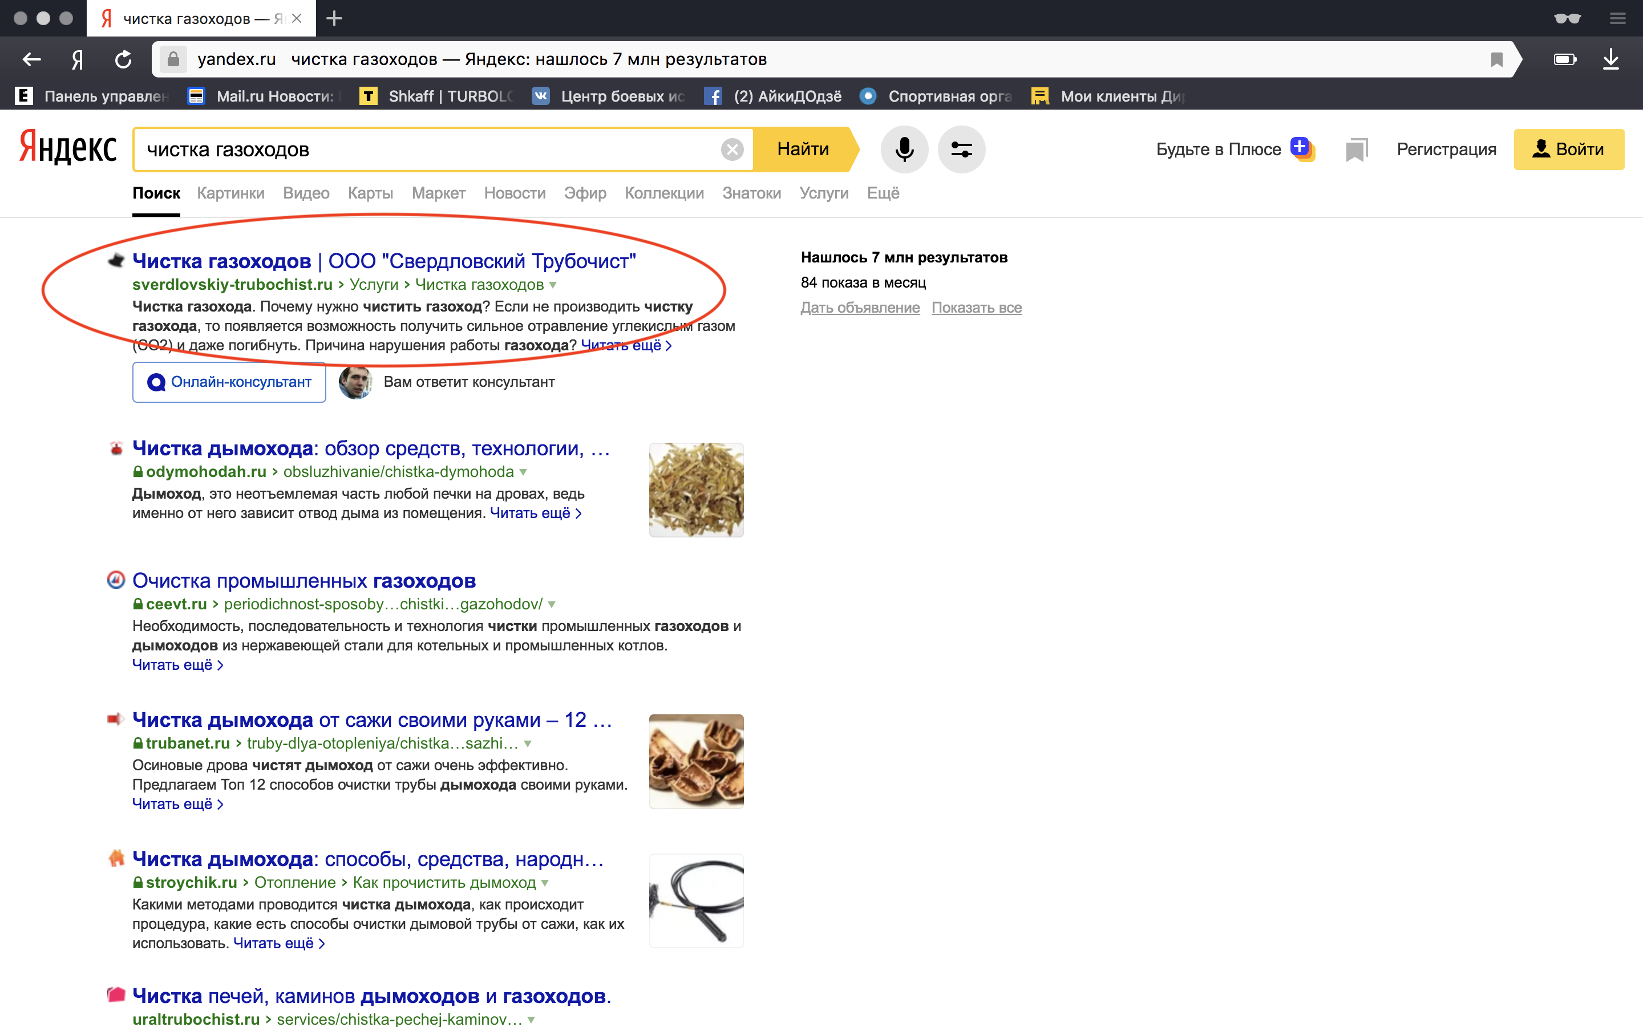Open the walnut shells result thumbnail
The width and height of the screenshot is (1643, 1027).
pos(696,761)
